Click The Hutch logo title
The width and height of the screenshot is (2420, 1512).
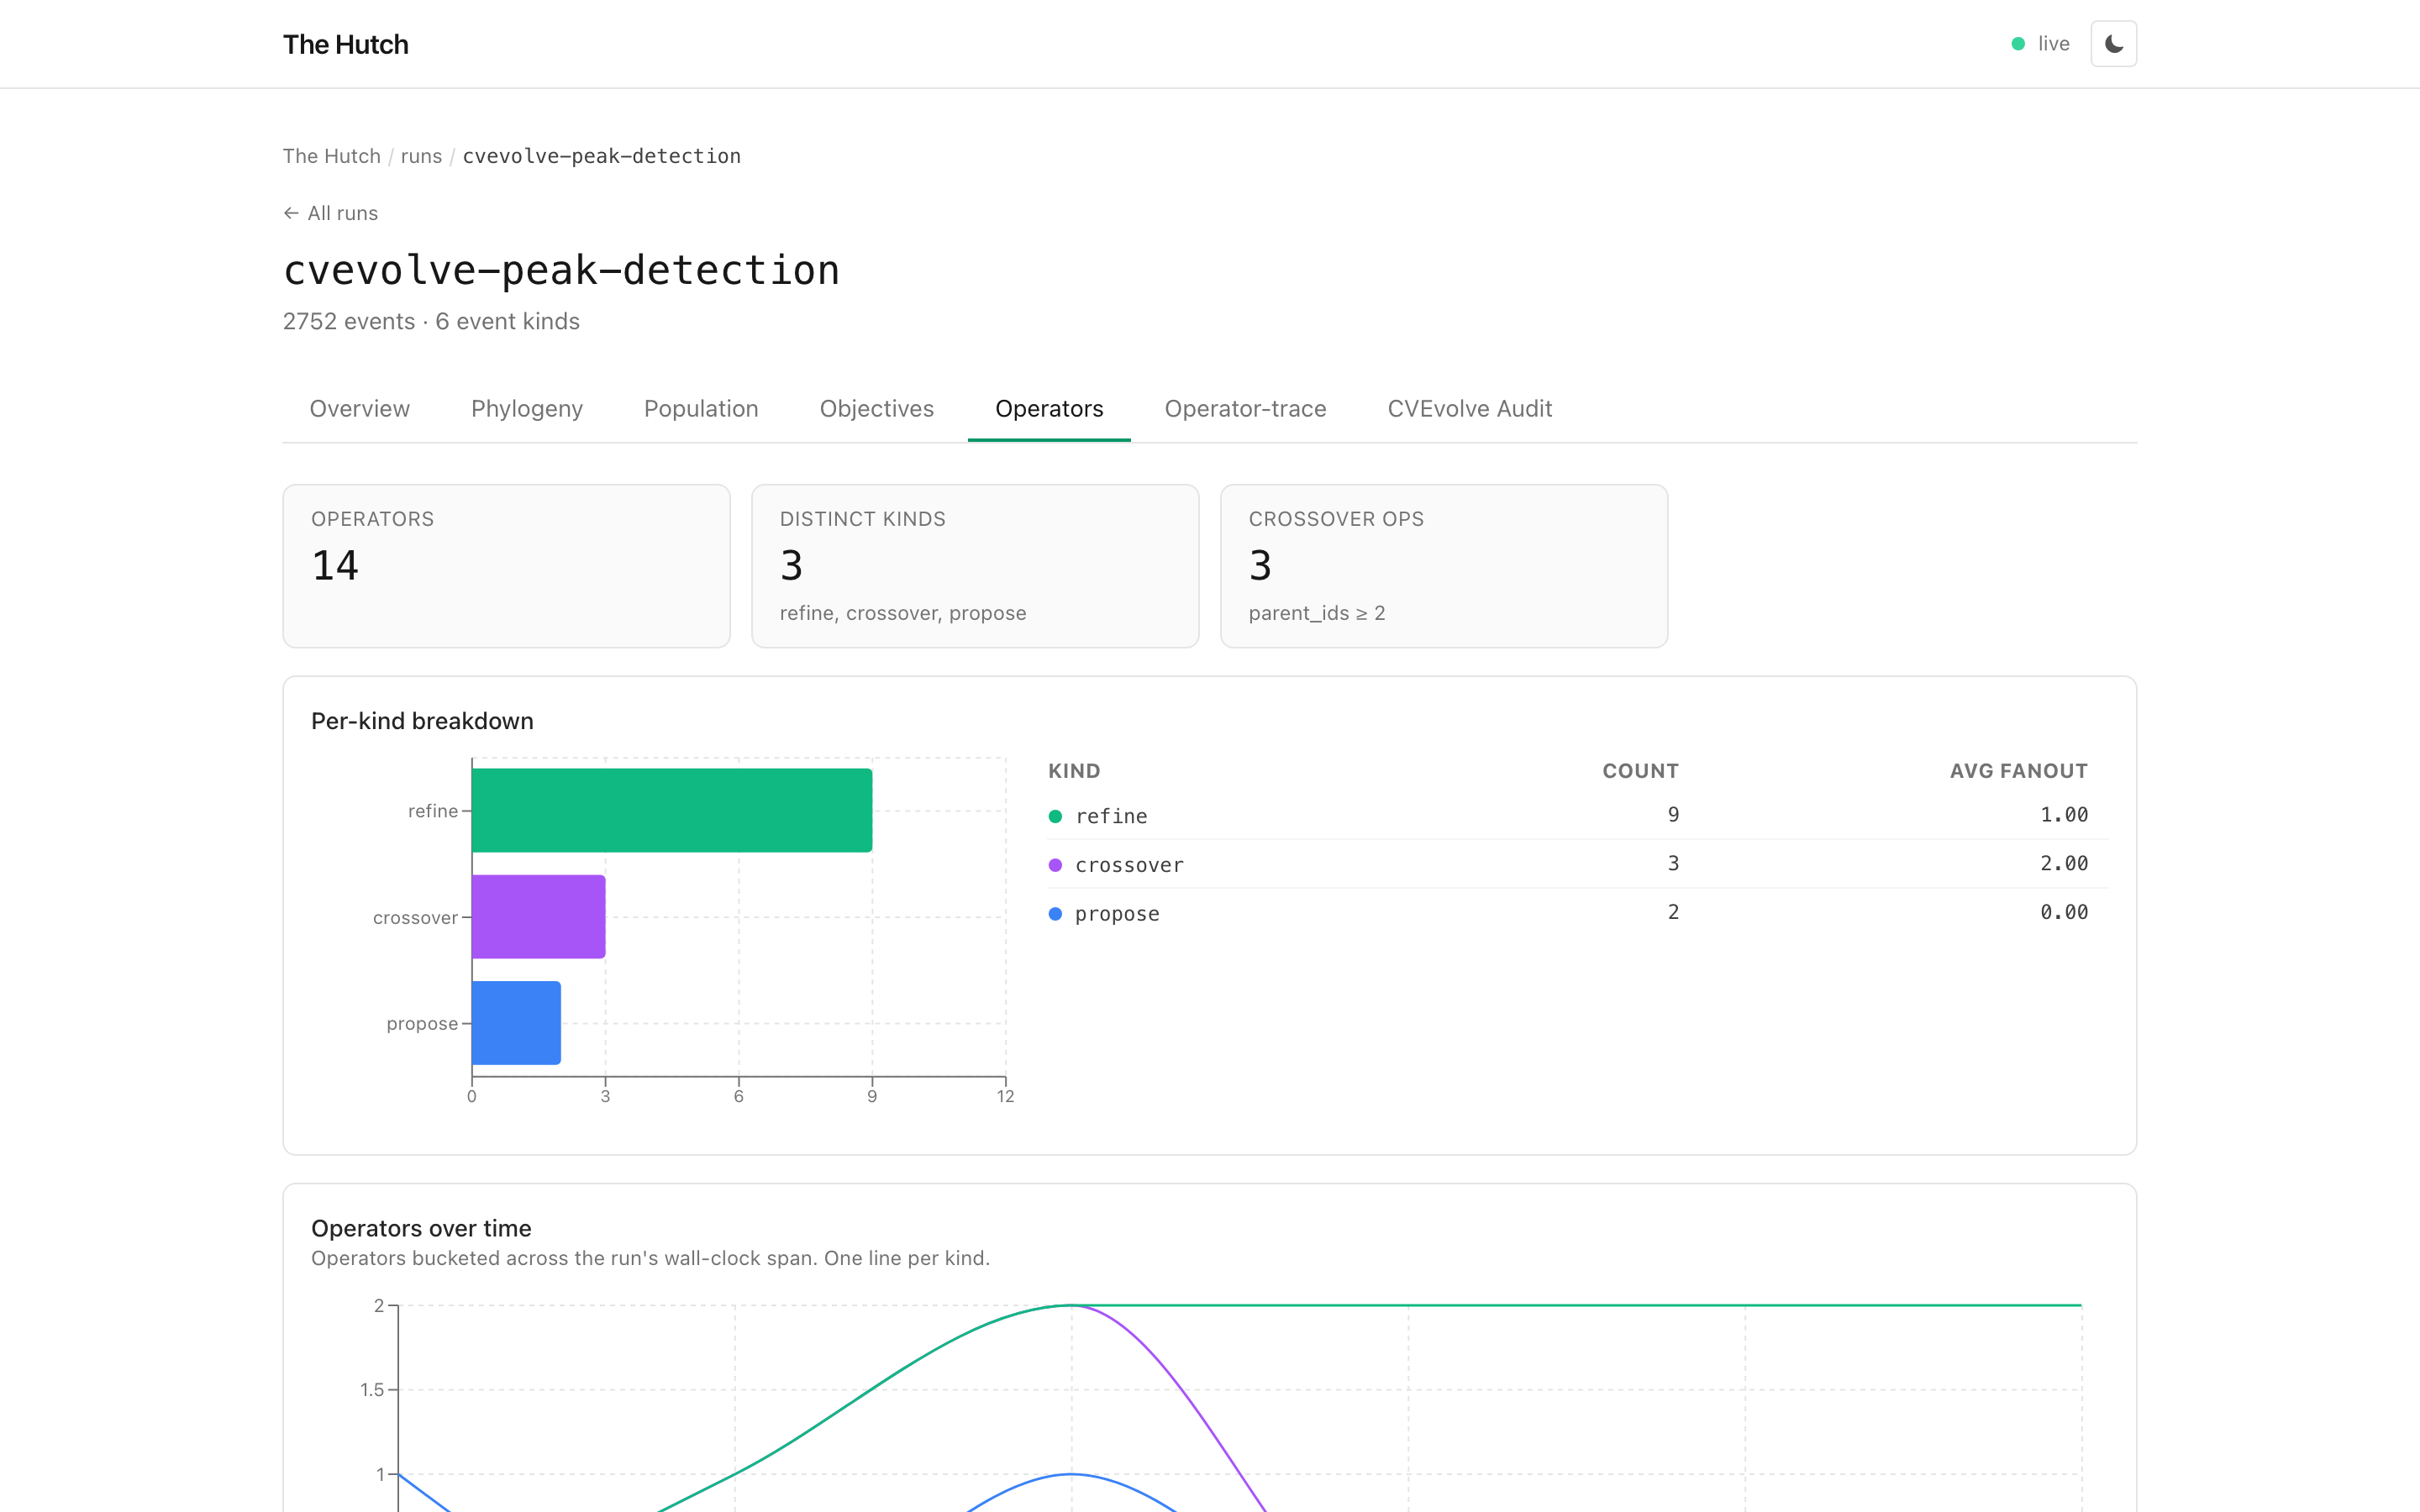[345, 44]
